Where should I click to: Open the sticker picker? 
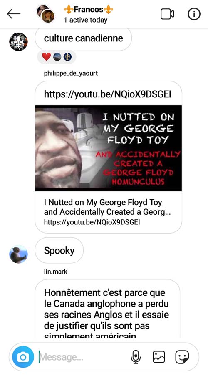coord(182,357)
